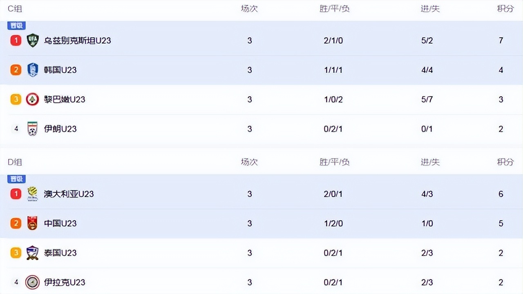Click the 胜/平/负 column header in D组
The image size is (523, 294).
click(334, 162)
